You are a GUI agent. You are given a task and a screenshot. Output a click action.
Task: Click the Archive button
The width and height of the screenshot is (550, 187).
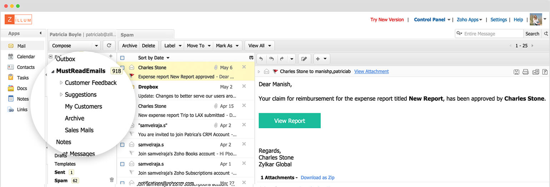[130, 46]
